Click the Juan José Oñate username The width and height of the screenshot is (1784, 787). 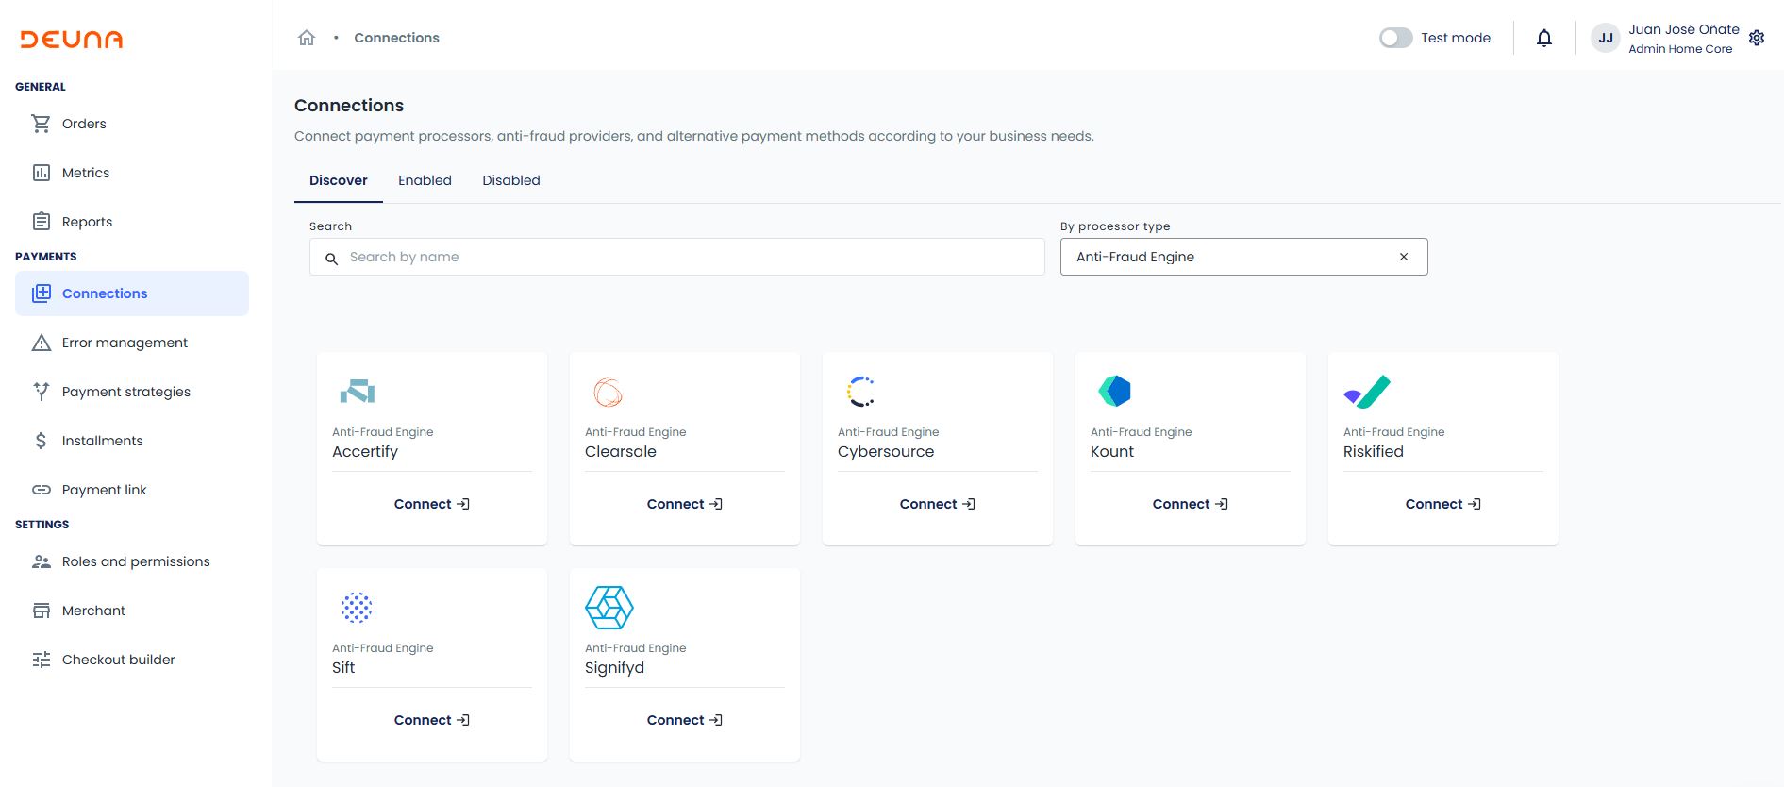(x=1684, y=29)
